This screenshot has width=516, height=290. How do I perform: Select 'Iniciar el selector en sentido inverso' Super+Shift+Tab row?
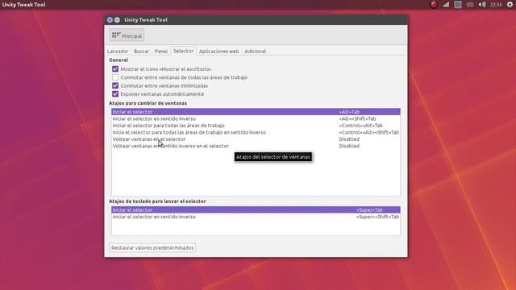click(x=256, y=217)
